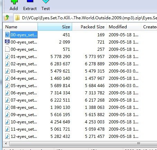Viewport: 157px width, 150px height.
Task: Select blank icon of 571-byte file
Action: [7, 49]
